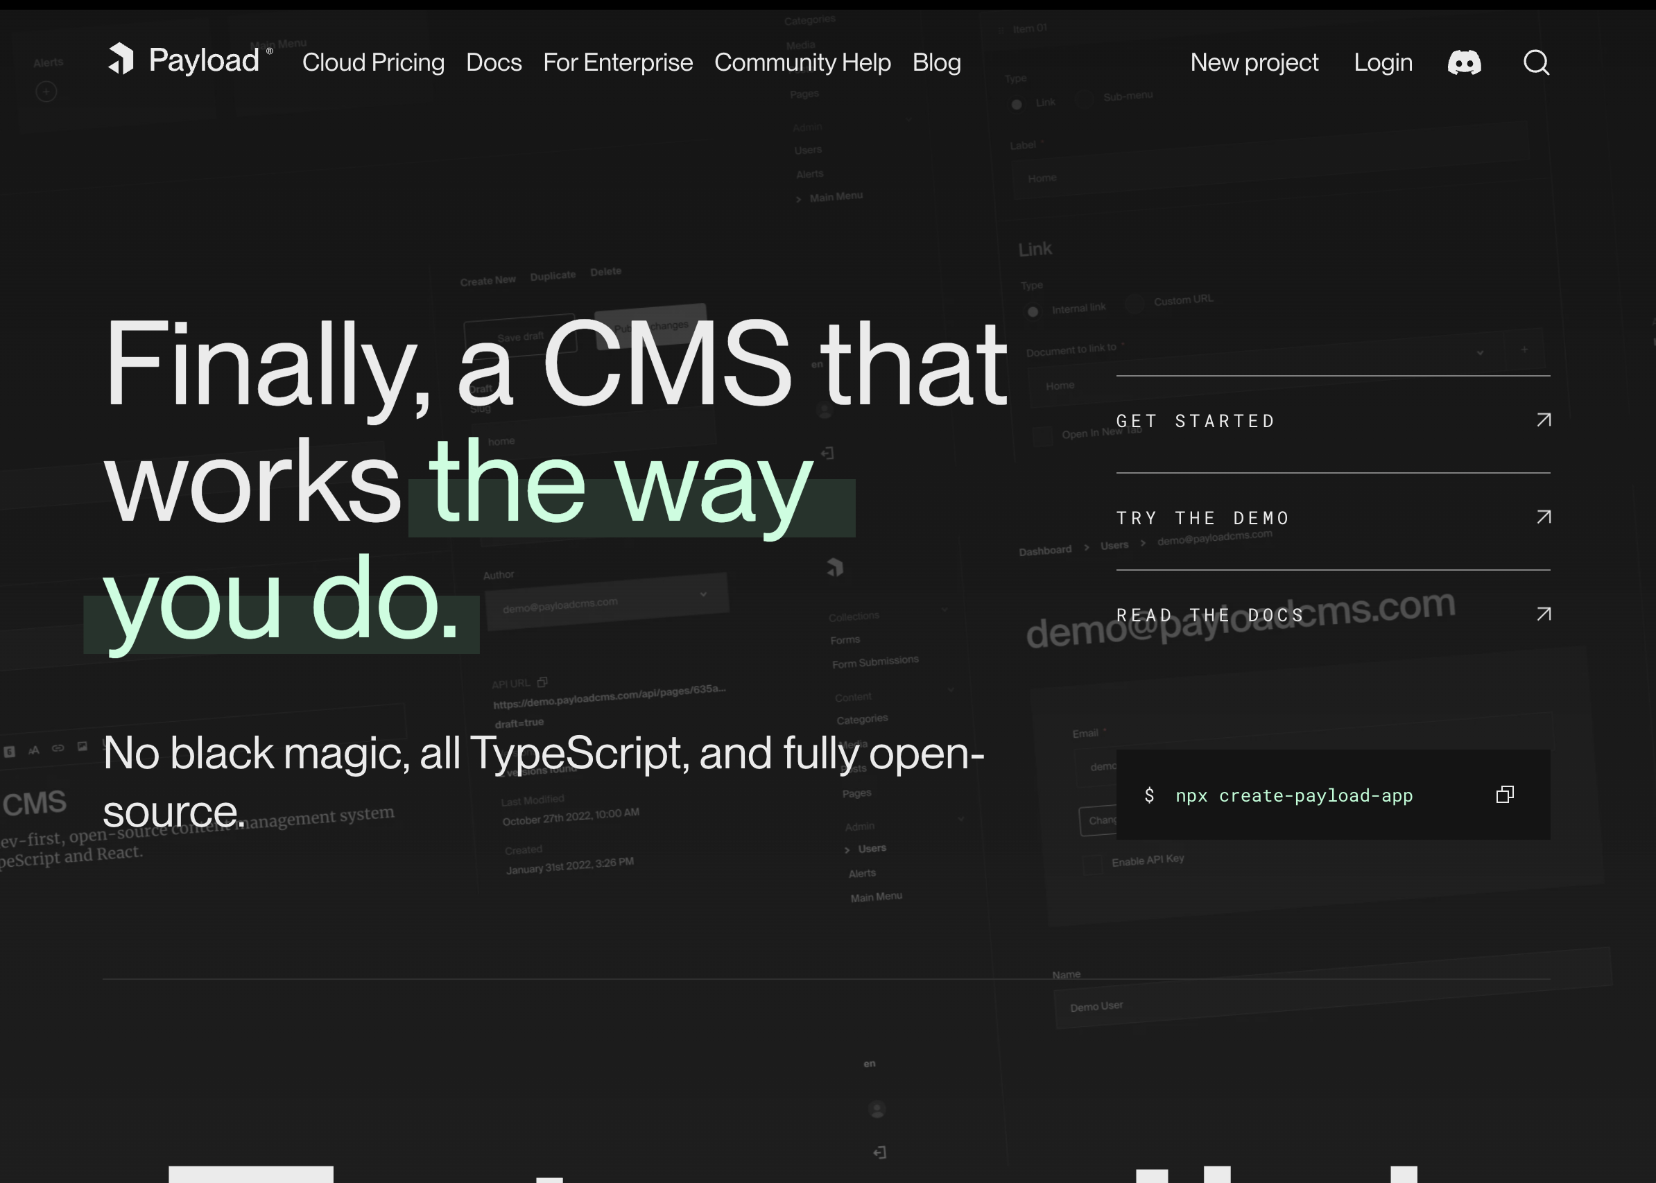Screen dimensions: 1656x1183
Task: Click the Payload logo in the header
Action: point(190,60)
